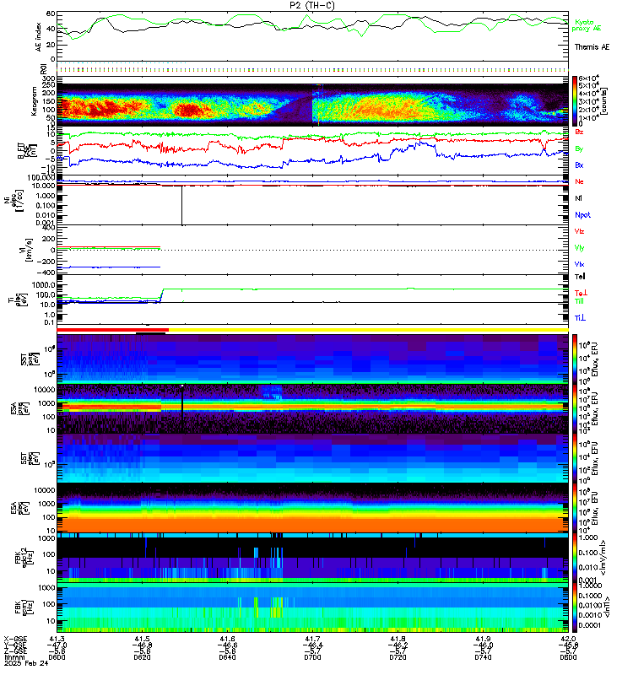This screenshot has height=675, width=633.
Task: Click the red segment of the status bar
Action: [112, 330]
